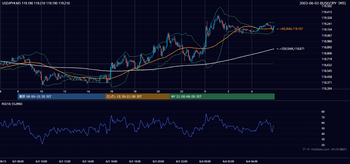This screenshot has height=164, width=350.
Task: Click the Tokyo 08:00-15:30 JST session bar
Action: coord(61,96)
